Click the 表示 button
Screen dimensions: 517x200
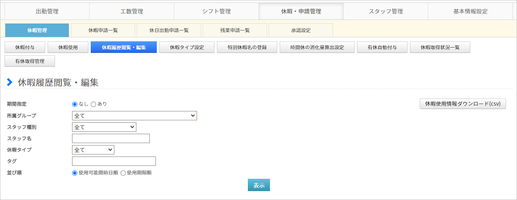click(259, 185)
